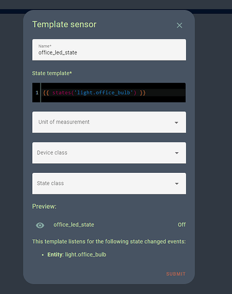The height and width of the screenshot is (294, 232).
Task: Click the office_led_state preview entity name
Action: (74, 225)
